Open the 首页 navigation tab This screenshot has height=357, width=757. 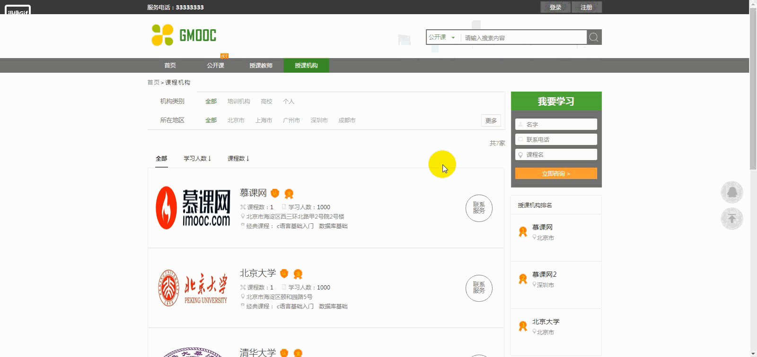tap(170, 66)
